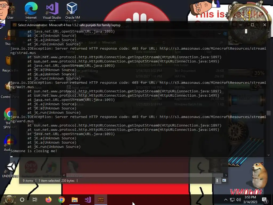Launch Oracle VM VirtualBox desktop shortcut
273x205 pixels.
73,11
